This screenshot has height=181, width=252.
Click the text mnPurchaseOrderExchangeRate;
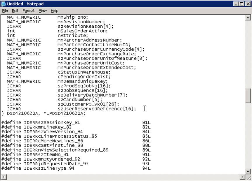(x=97, y=54)
